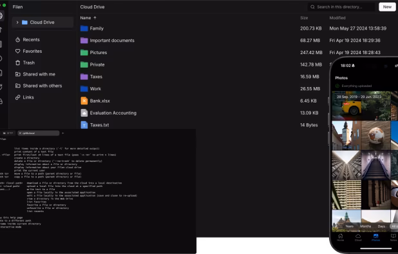Open Links in the sidebar
This screenshot has height=254, width=398.
click(28, 97)
